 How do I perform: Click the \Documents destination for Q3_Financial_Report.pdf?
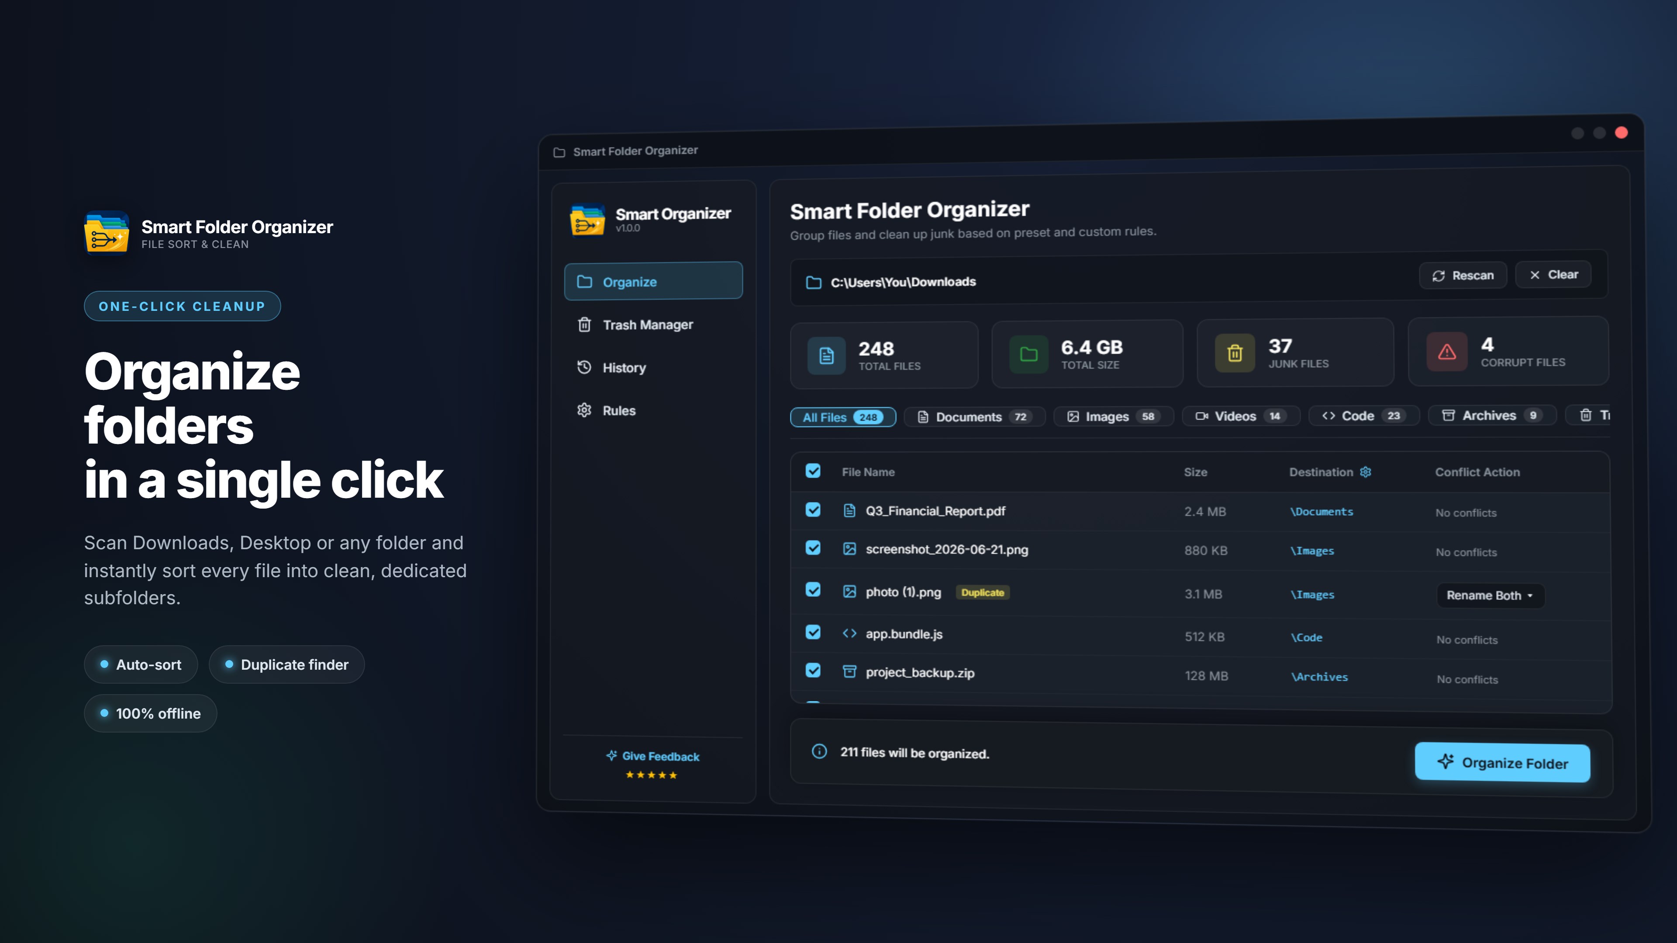click(1322, 512)
